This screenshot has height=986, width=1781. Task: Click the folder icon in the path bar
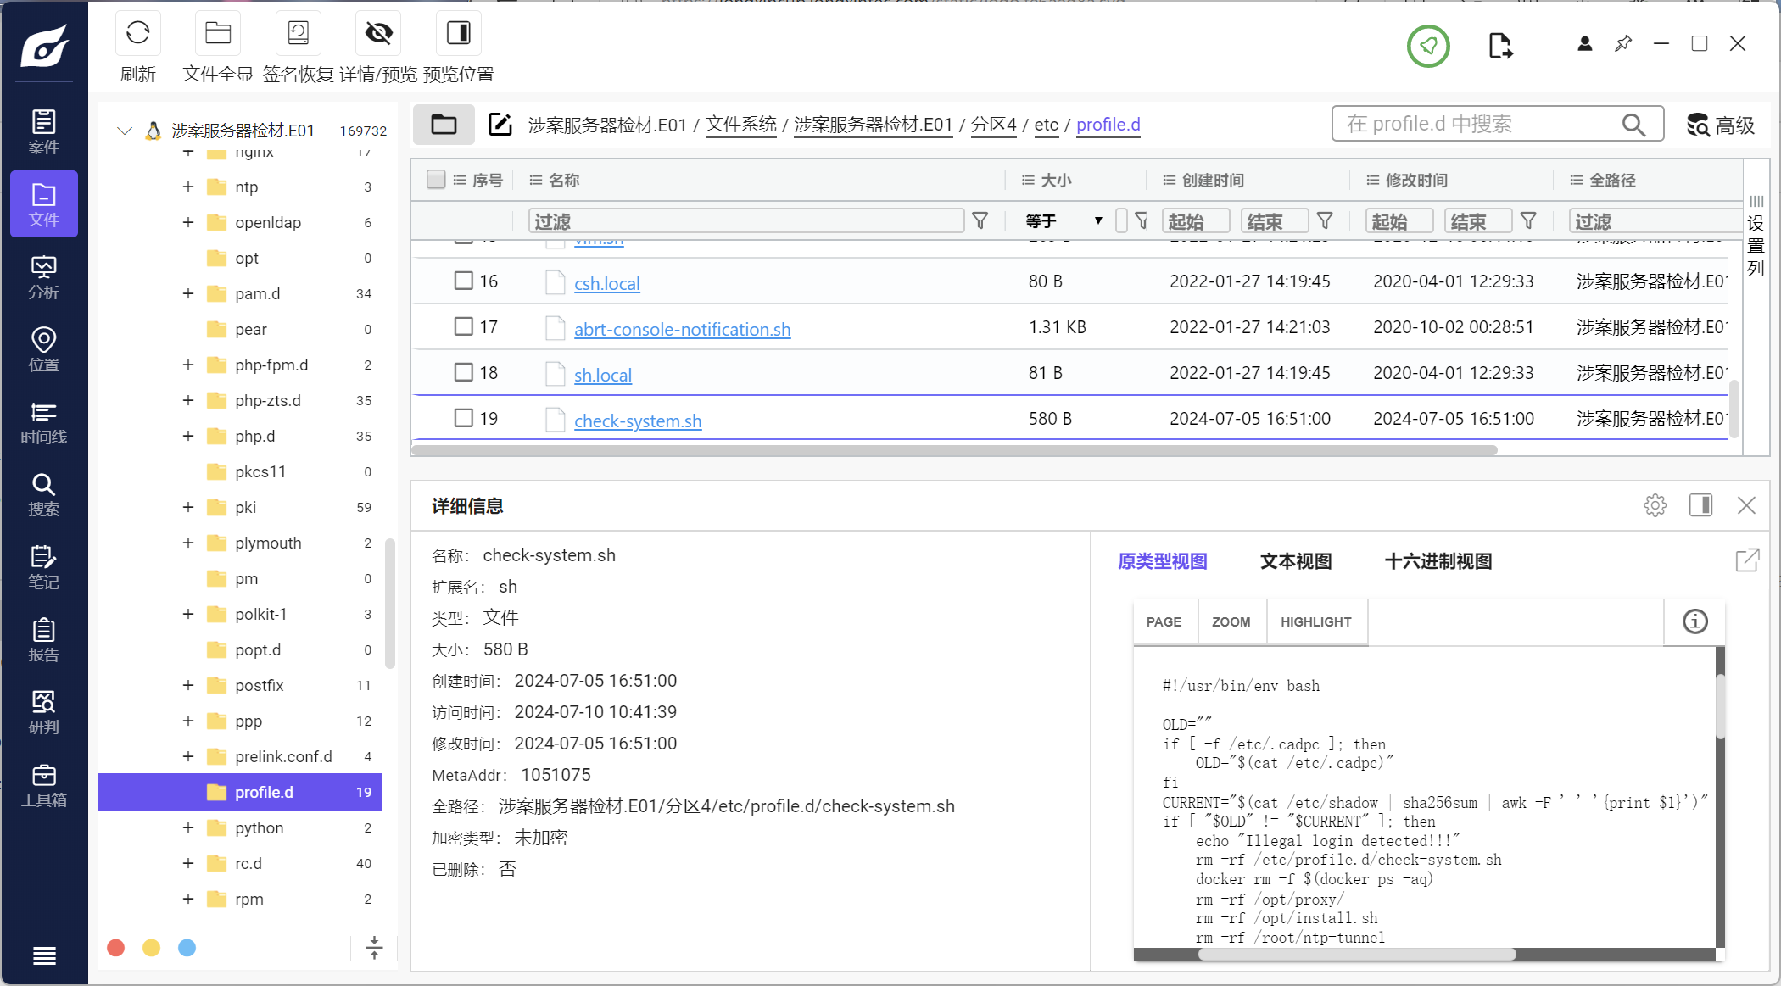coord(444,125)
